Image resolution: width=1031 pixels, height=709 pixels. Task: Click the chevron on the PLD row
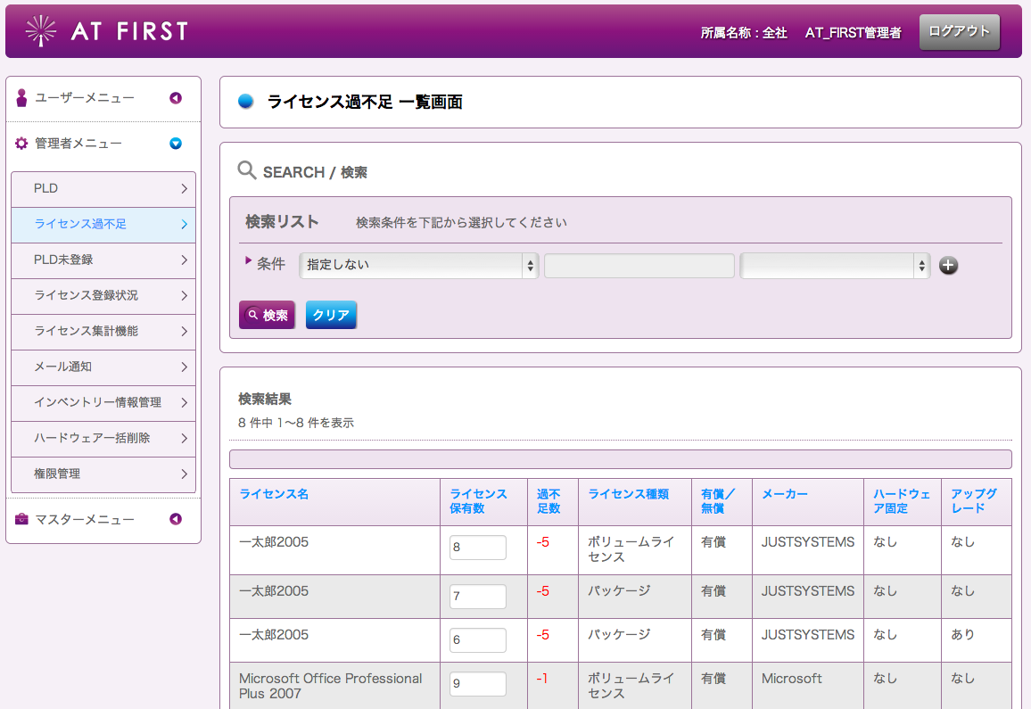point(184,189)
